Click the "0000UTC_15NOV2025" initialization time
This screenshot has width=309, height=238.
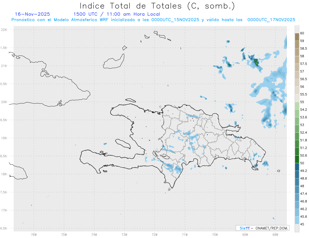(x=175, y=20)
